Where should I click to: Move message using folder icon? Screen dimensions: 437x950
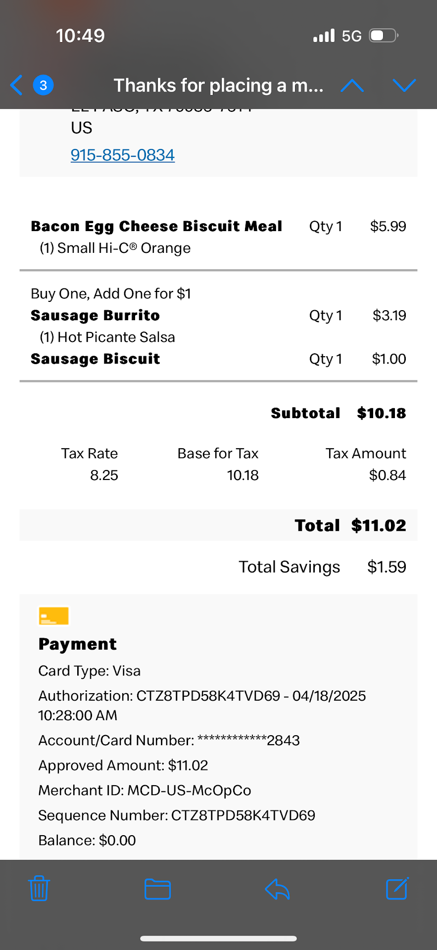click(157, 889)
